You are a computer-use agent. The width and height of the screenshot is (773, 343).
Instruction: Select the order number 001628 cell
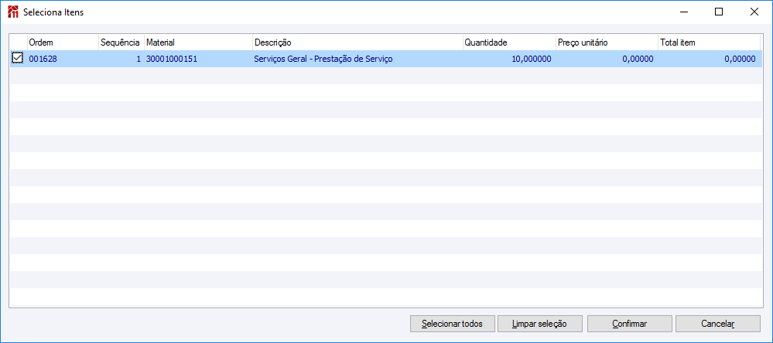pyautogui.click(x=42, y=59)
